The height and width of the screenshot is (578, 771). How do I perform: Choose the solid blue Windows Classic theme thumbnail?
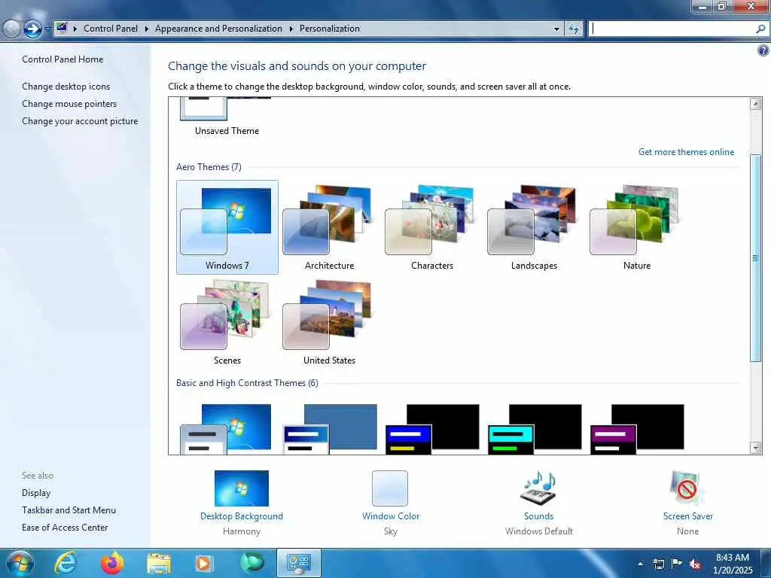[x=330, y=428]
